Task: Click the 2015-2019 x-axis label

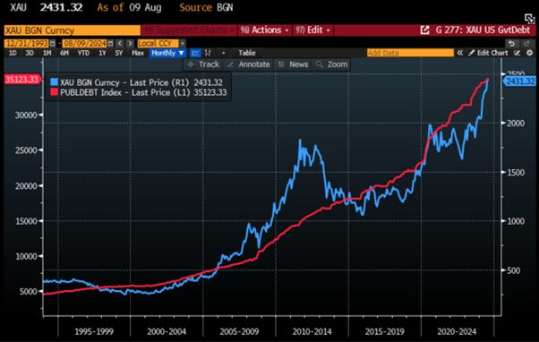Action: pos(385,331)
